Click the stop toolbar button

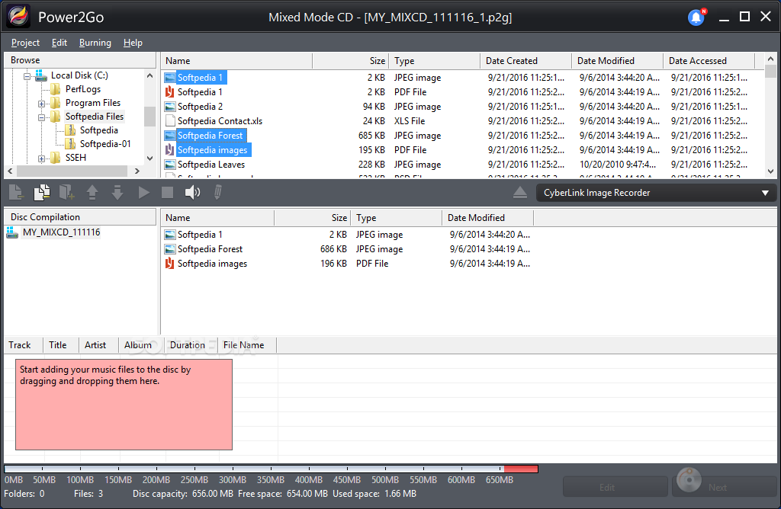167,193
